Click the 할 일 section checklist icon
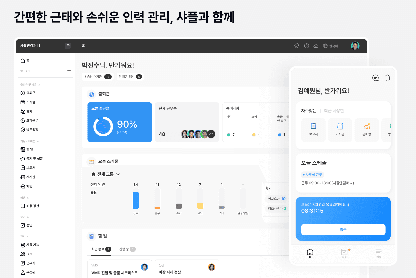The height and width of the screenshot is (278, 416). pos(91,236)
